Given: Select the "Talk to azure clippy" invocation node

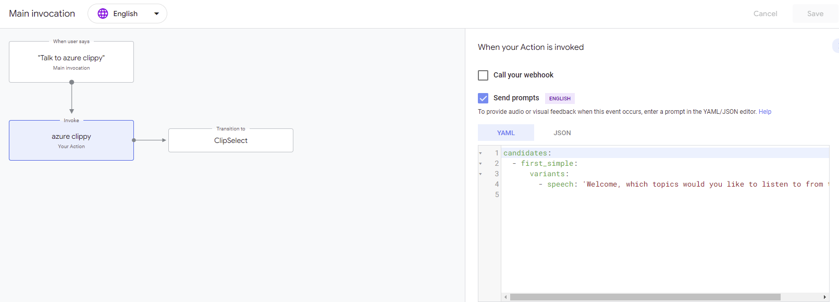Looking at the screenshot, I should tap(71, 62).
